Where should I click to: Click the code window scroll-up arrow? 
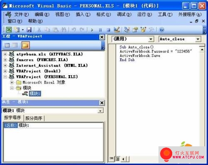(202, 49)
